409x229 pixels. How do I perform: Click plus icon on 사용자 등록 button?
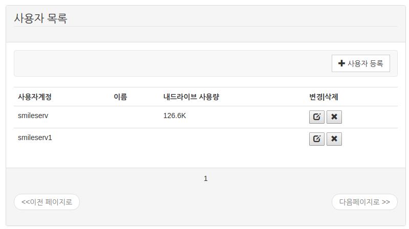coord(341,64)
